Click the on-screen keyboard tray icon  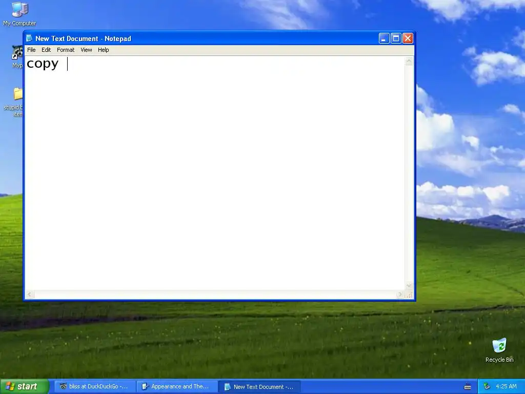click(x=468, y=387)
